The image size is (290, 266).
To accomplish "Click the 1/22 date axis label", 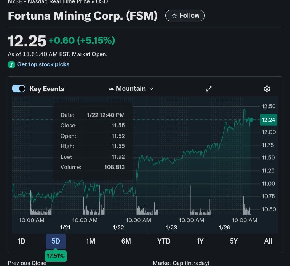I will (118, 228).
